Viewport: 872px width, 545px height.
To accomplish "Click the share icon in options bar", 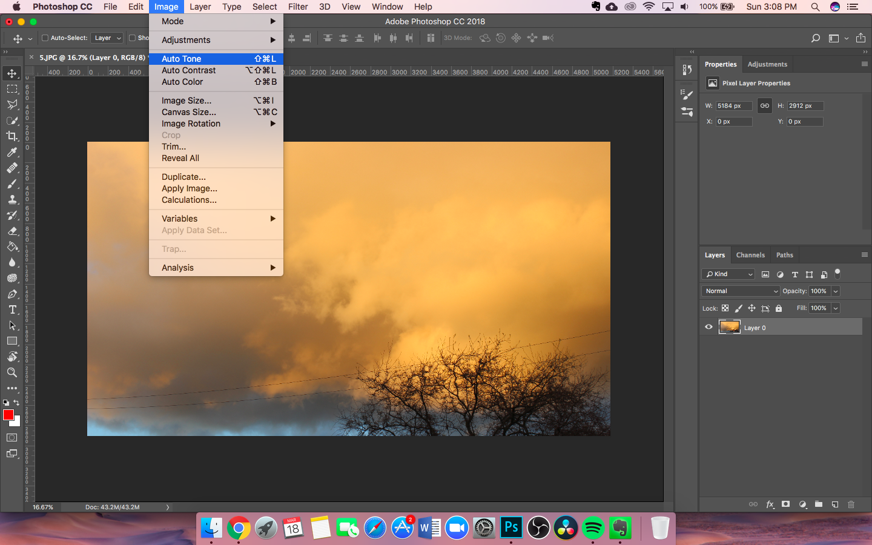I will pyautogui.click(x=861, y=38).
